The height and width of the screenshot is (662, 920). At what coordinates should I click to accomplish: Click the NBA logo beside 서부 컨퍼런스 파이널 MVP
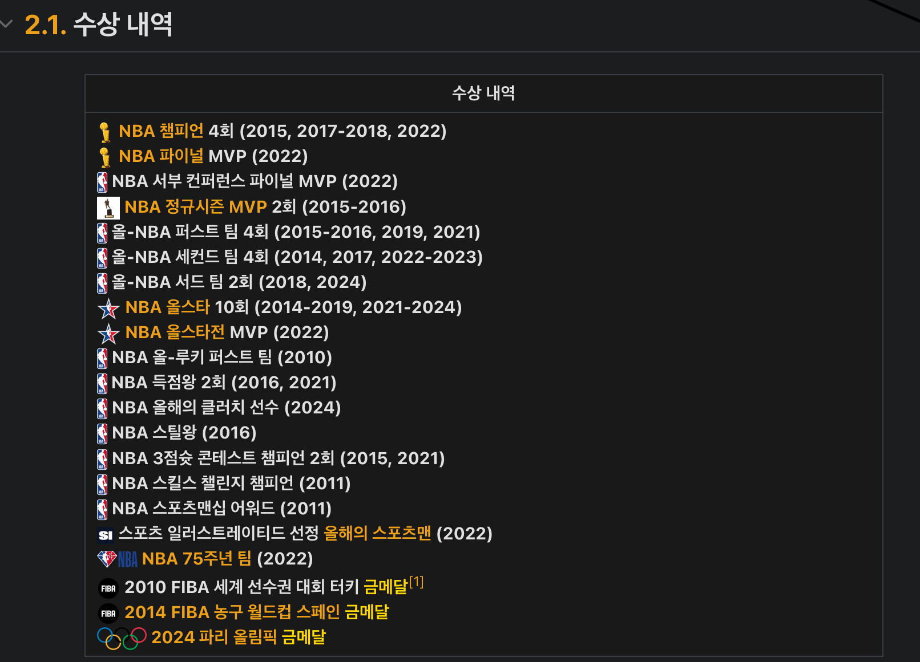102,182
